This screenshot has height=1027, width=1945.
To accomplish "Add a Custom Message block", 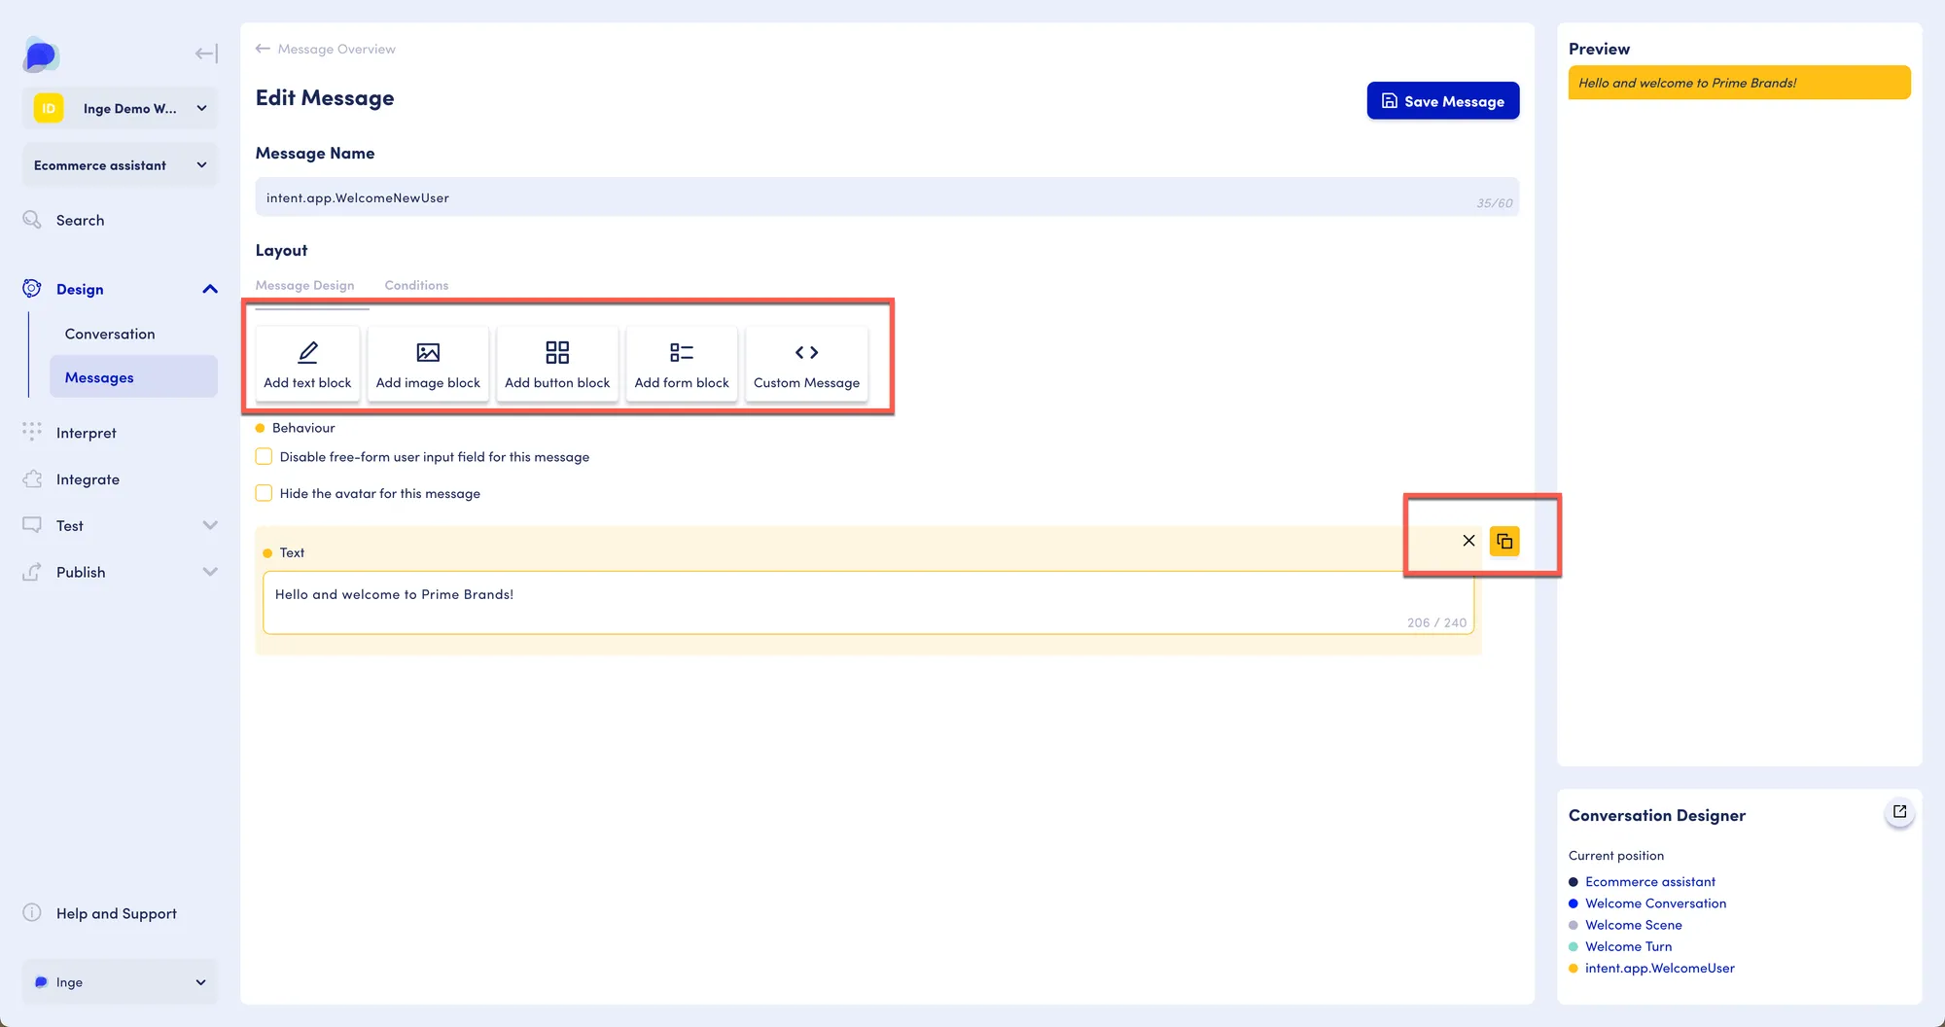I will [x=806, y=364].
